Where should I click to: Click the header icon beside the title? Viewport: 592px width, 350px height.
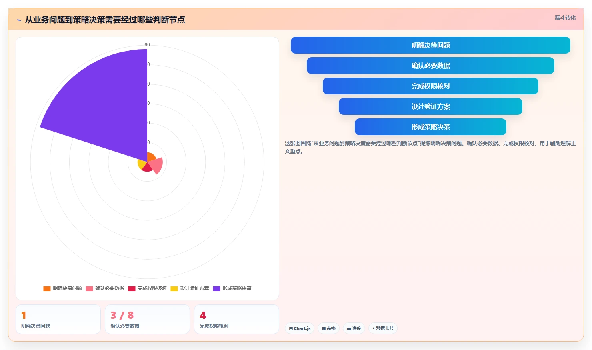(19, 20)
